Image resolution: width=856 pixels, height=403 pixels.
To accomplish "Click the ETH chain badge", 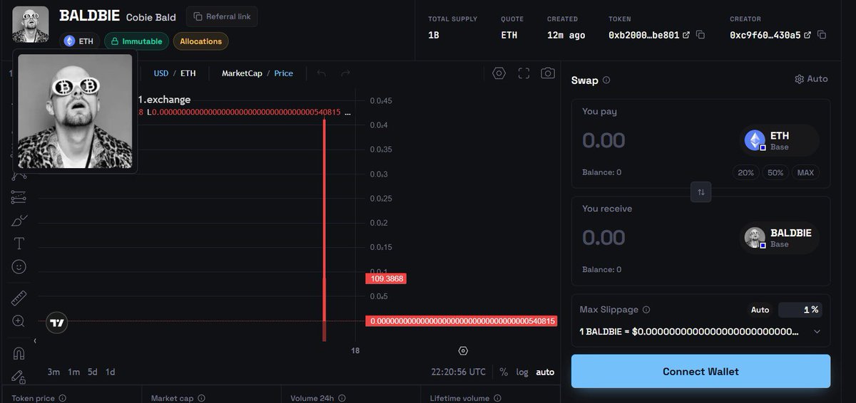I will (80, 41).
